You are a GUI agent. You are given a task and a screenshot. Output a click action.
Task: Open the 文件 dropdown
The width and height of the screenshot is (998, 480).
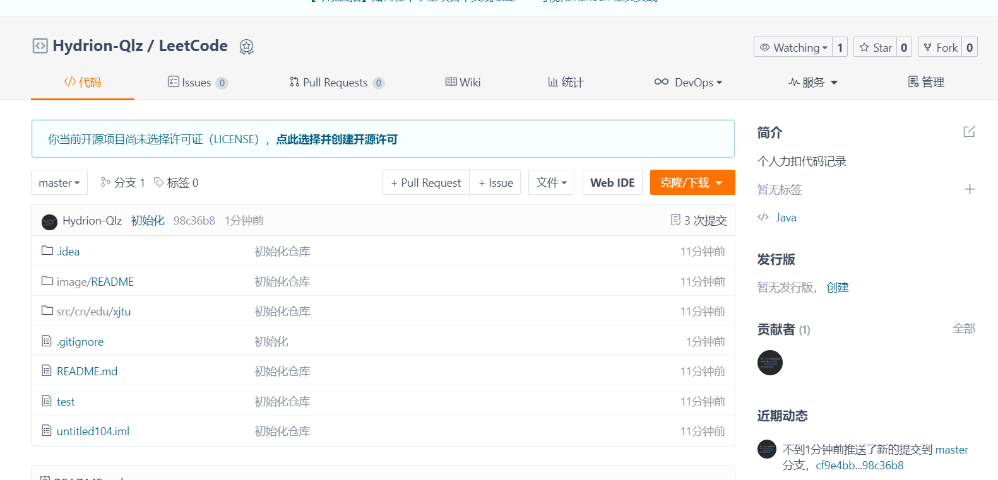pyautogui.click(x=551, y=182)
